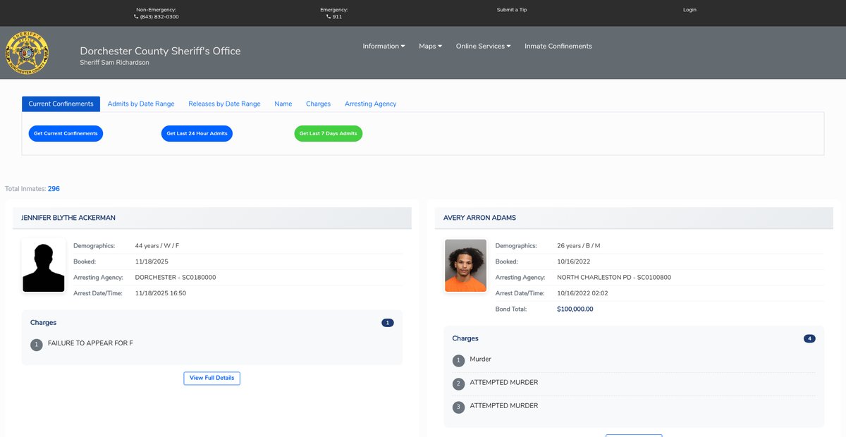This screenshot has height=437, width=846.
Task: Click the 911 emergency phone icon
Action: 329,17
